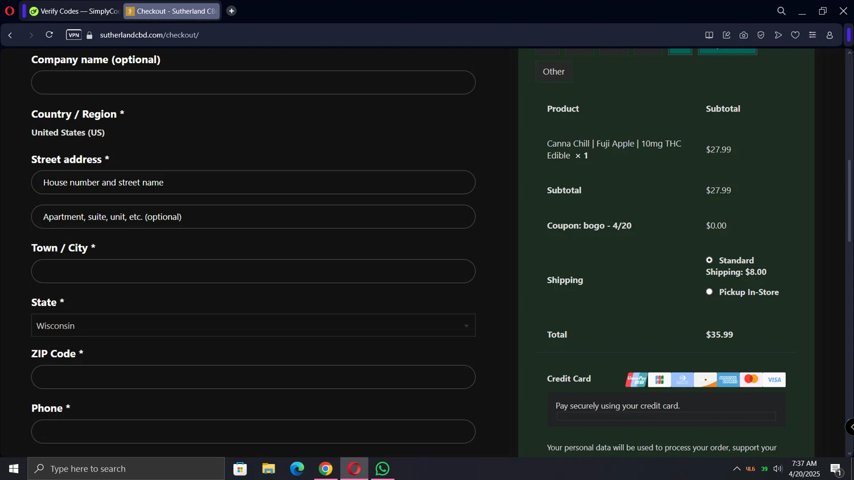This screenshot has height=480, width=854.
Task: Click the Other button
Action: pos(553,72)
